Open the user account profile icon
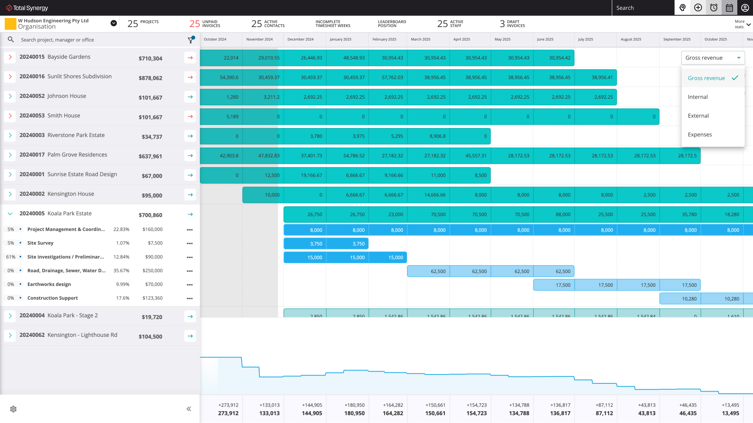753x423 pixels. (x=744, y=8)
